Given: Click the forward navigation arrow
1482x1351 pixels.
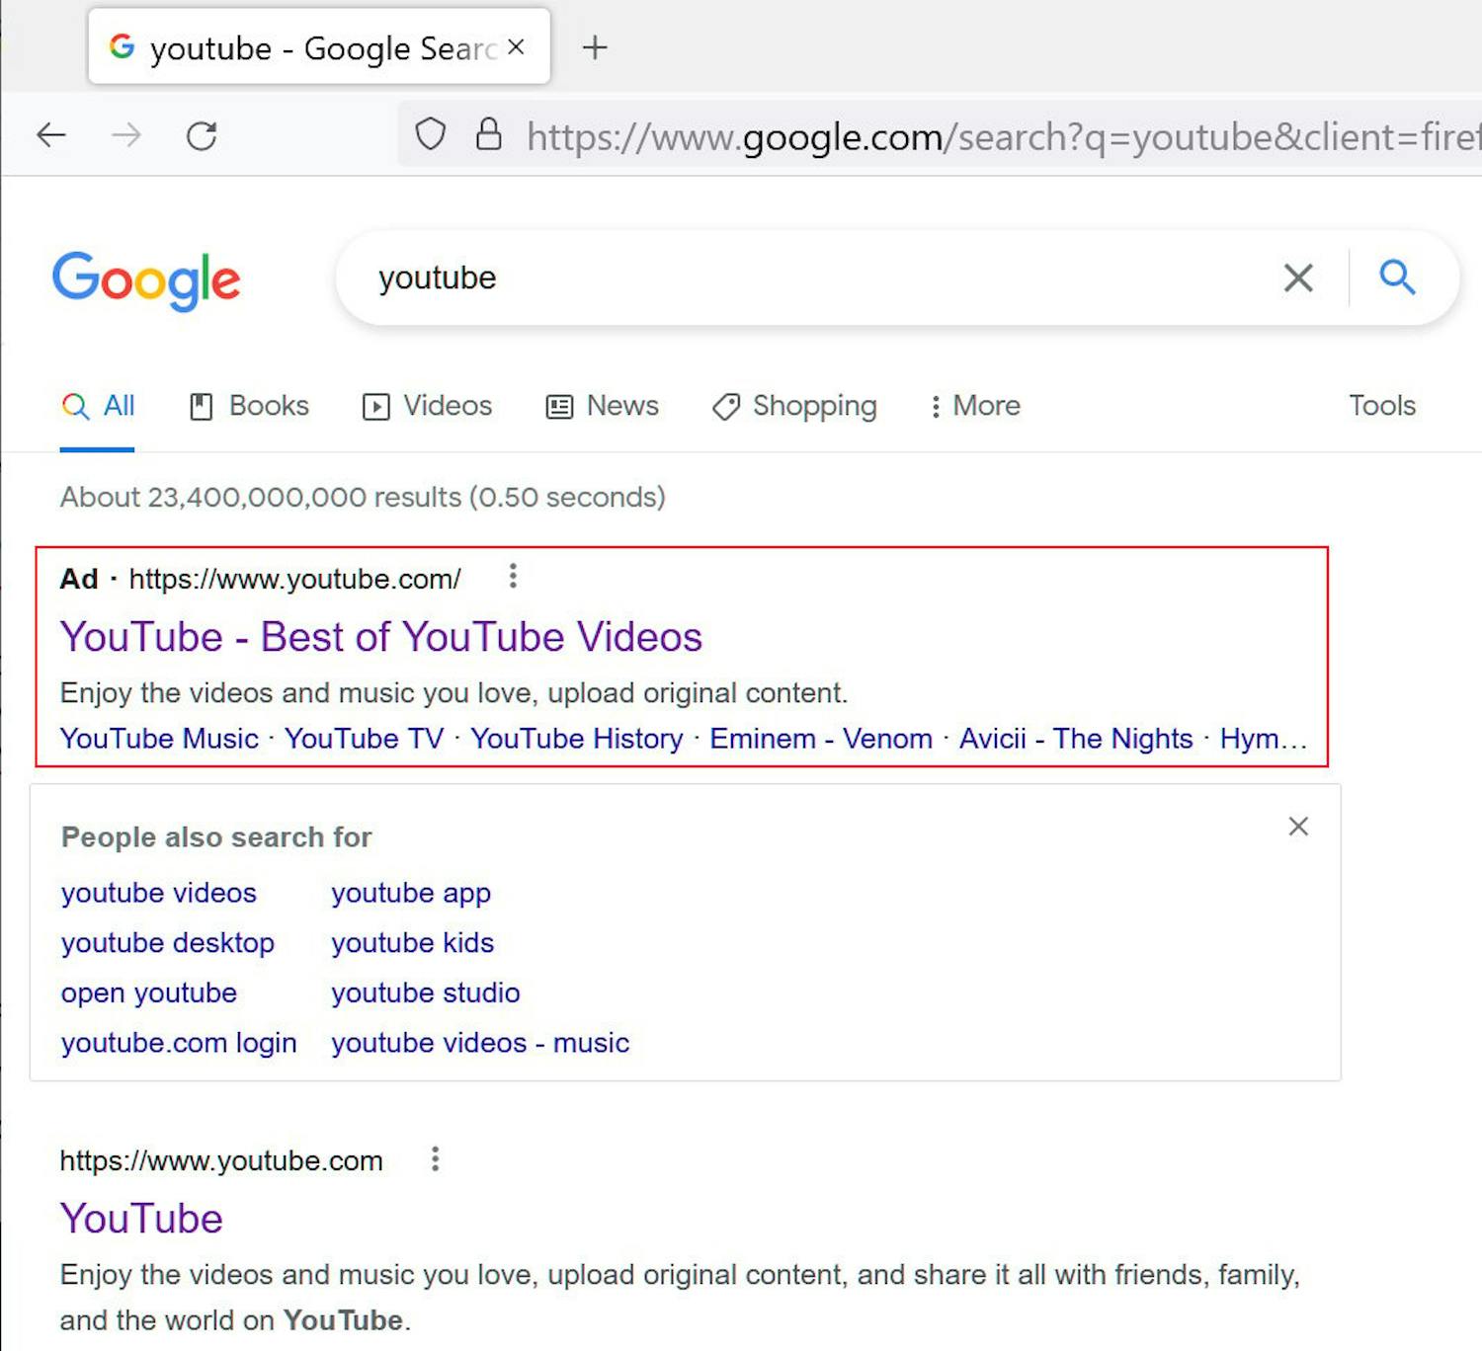Looking at the screenshot, I should pyautogui.click(x=127, y=135).
